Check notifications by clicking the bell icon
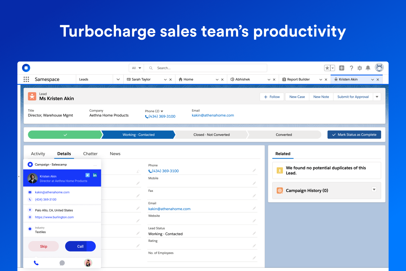The image size is (406, 271). tap(368, 68)
